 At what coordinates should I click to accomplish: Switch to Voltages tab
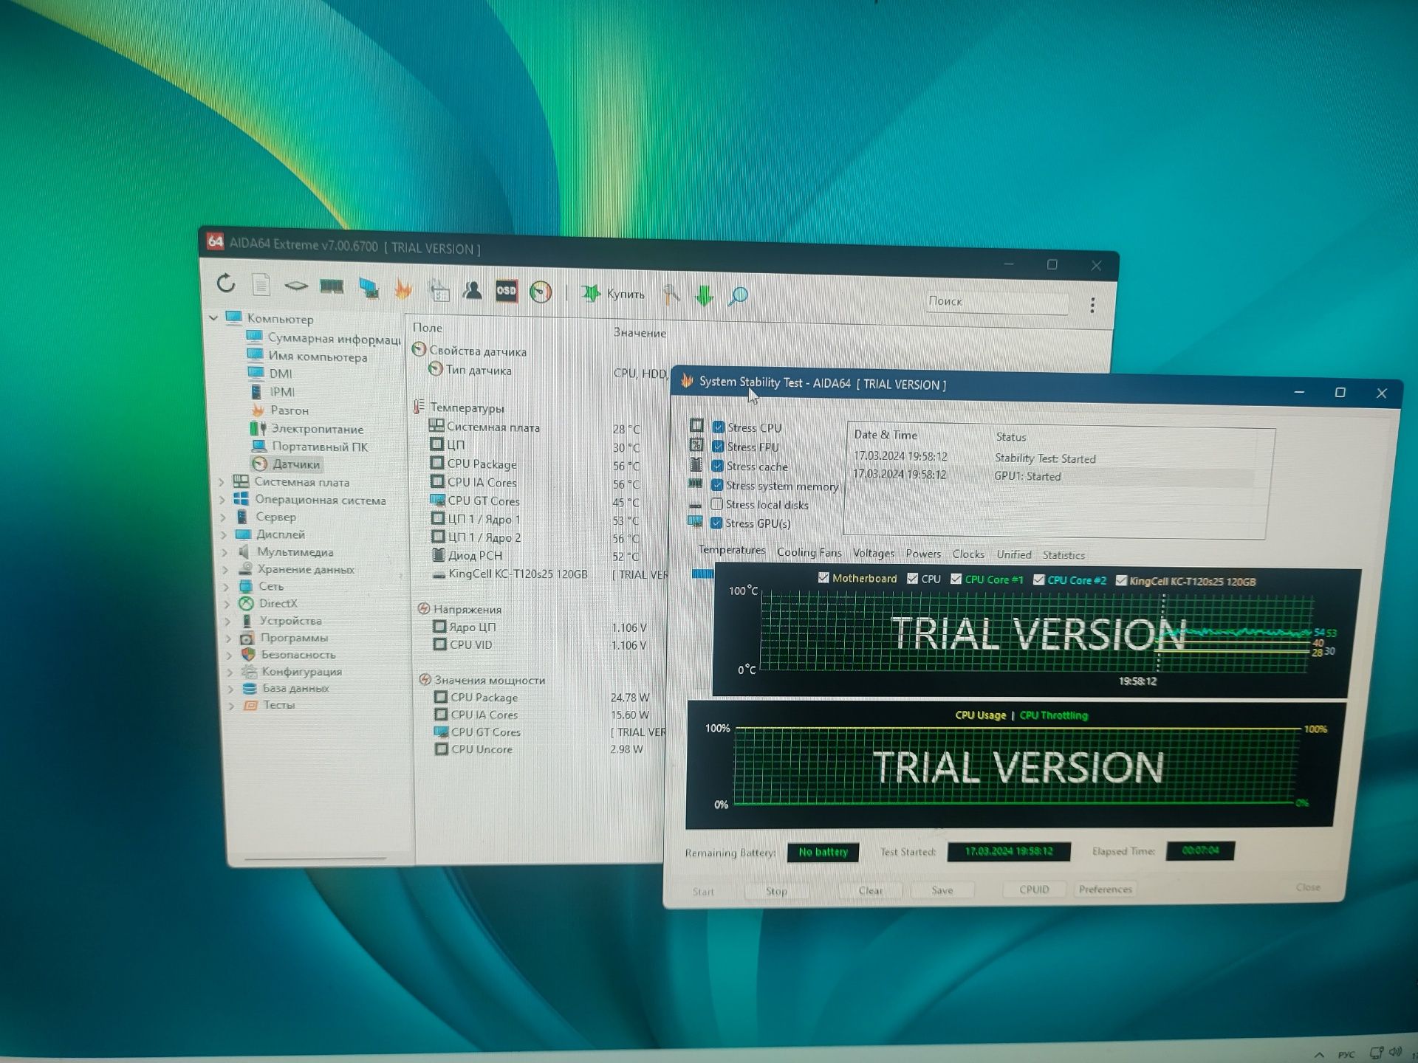(x=874, y=553)
